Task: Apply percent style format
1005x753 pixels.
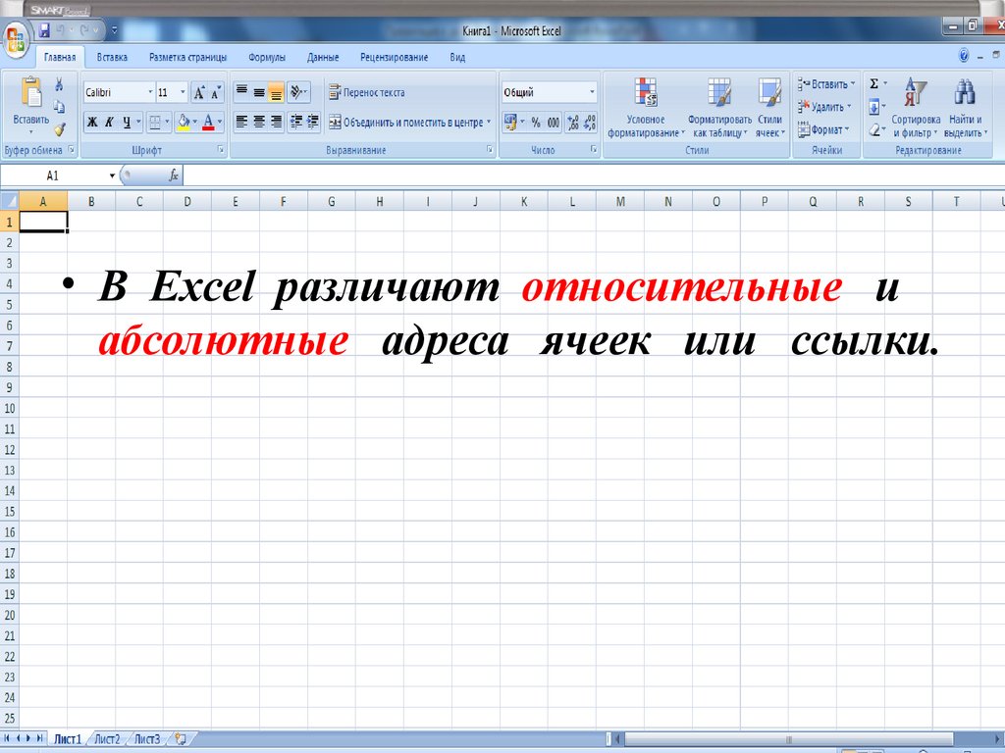Action: tap(536, 123)
